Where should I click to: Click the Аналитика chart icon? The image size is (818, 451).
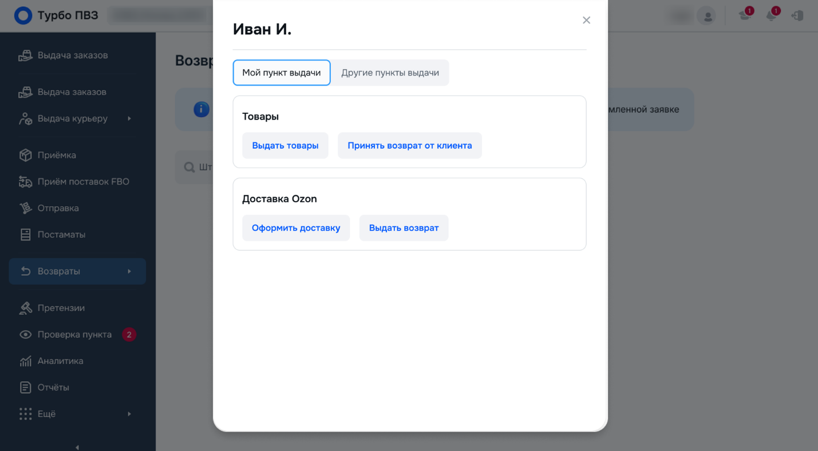pos(25,361)
